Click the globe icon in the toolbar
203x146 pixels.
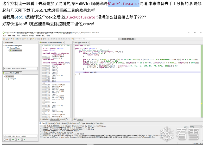pos(17,39)
